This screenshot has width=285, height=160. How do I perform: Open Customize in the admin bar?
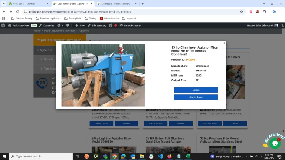(x=46, y=26)
